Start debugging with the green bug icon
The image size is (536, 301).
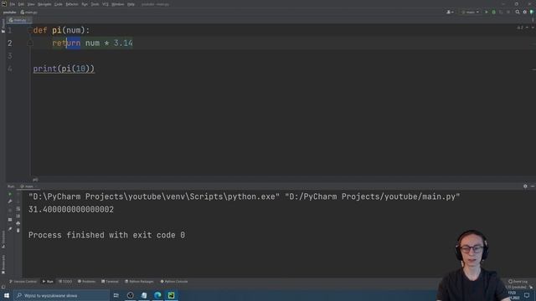pyautogui.click(x=493, y=13)
